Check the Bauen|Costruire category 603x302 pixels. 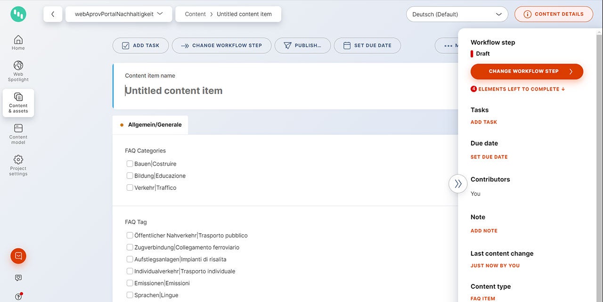coord(130,164)
